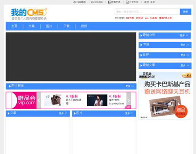
Task: Expand 图片新闻 with its 更多 link
Action: pyautogui.click(x=129, y=86)
